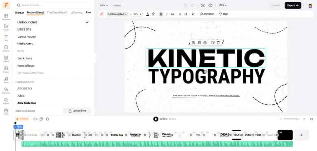Open the user profile avatar

[310, 6]
